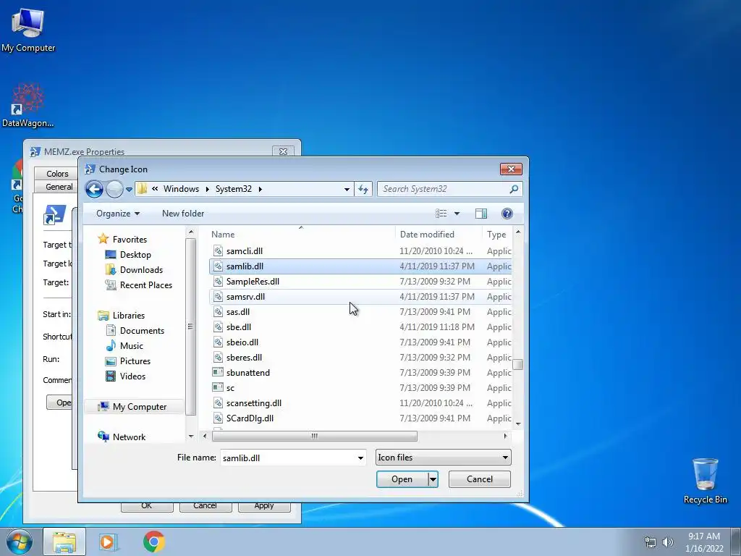Sort by Name column header

(x=302, y=235)
